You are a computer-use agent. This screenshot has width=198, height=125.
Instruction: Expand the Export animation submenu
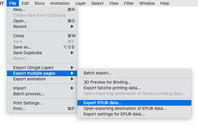[x=29, y=79]
